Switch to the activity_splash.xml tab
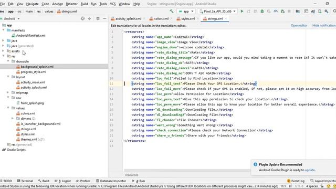 tap(128, 19)
